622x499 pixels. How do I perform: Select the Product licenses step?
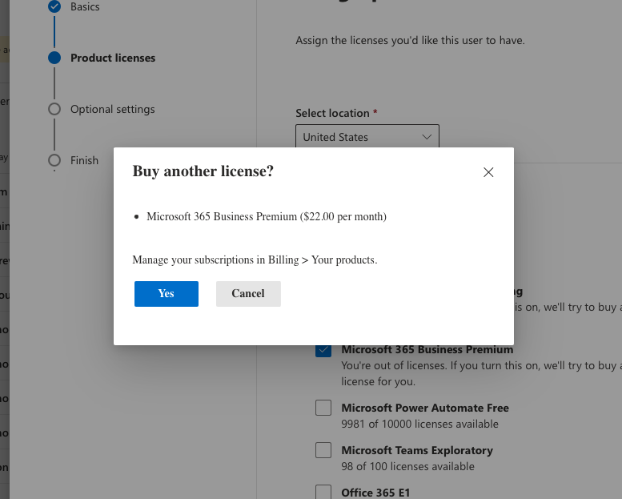pyautogui.click(x=113, y=58)
